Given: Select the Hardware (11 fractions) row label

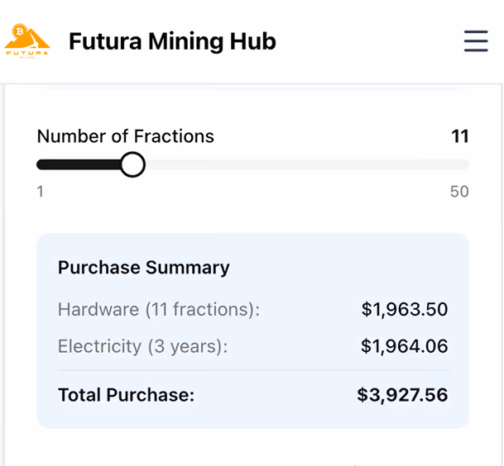Looking at the screenshot, I should 159,310.
